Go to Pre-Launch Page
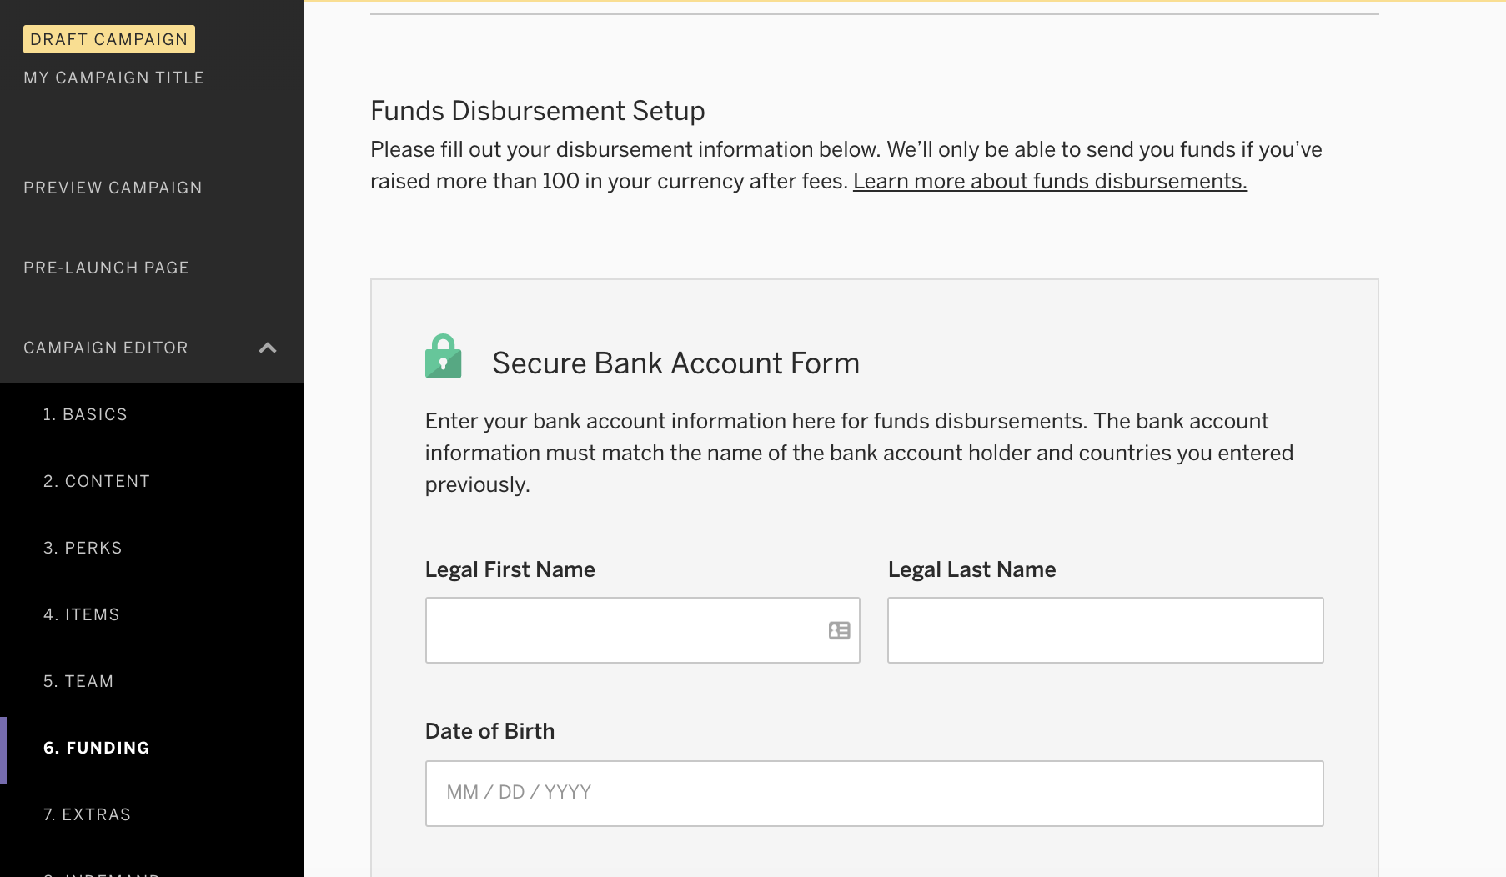Viewport: 1506px width, 877px height. [106, 268]
